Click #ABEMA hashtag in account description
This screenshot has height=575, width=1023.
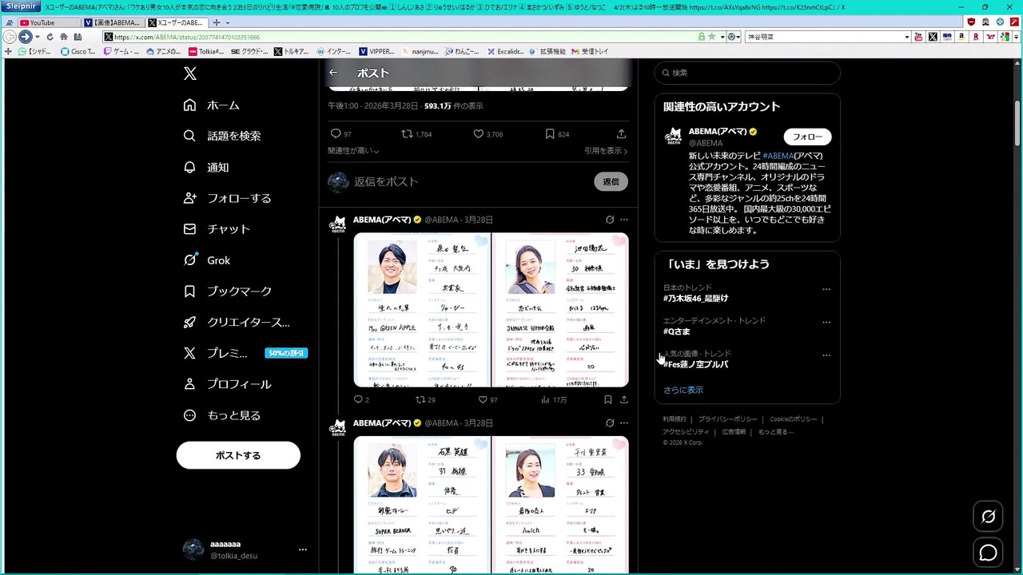coord(779,156)
